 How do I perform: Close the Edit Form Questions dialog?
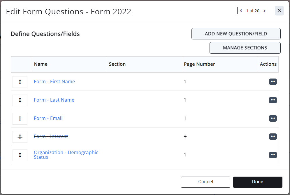pyautogui.click(x=279, y=11)
